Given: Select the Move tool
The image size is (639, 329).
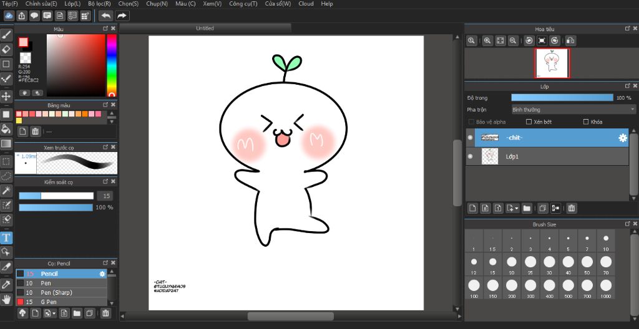Looking at the screenshot, I should (6, 96).
